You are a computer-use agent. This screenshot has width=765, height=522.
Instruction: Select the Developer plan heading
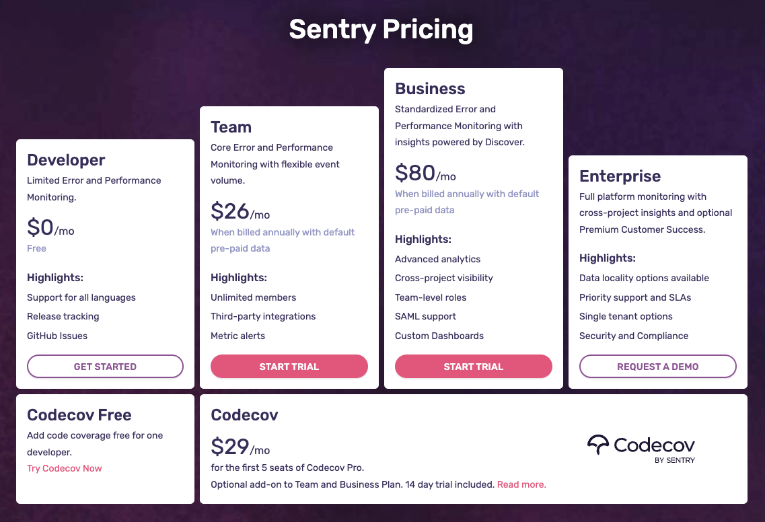[x=65, y=160]
